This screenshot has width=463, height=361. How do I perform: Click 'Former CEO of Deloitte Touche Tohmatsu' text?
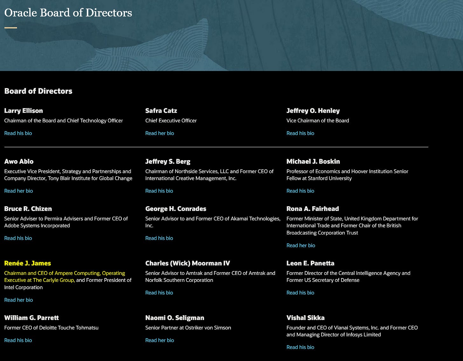51,328
